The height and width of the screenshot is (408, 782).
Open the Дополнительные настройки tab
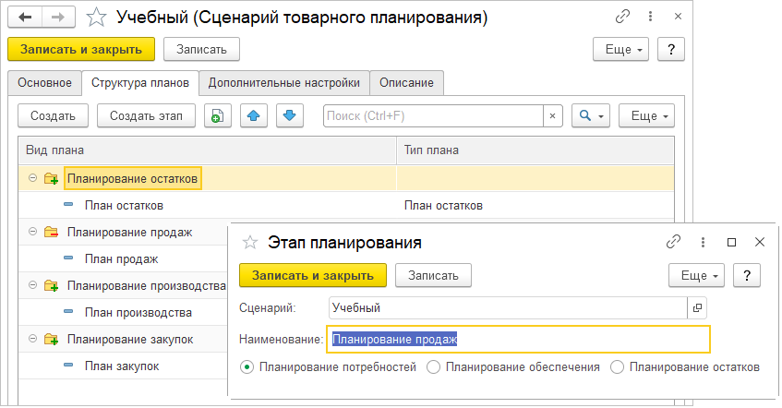pos(283,82)
